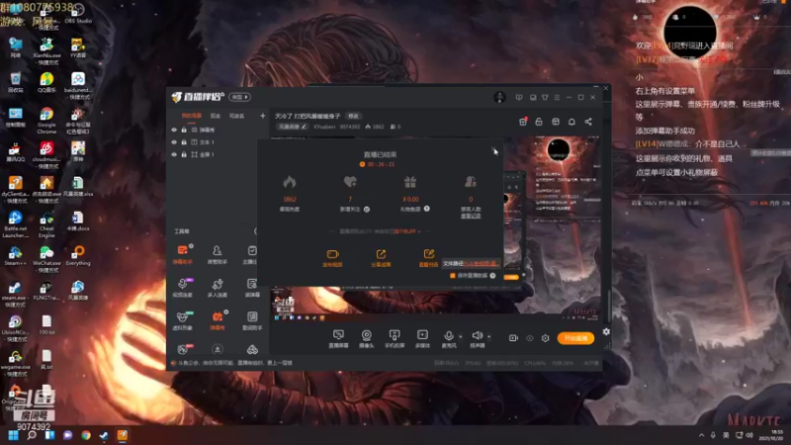791x445 pixels.
Task: Open the 虚拟形象 tool
Action: [183, 320]
